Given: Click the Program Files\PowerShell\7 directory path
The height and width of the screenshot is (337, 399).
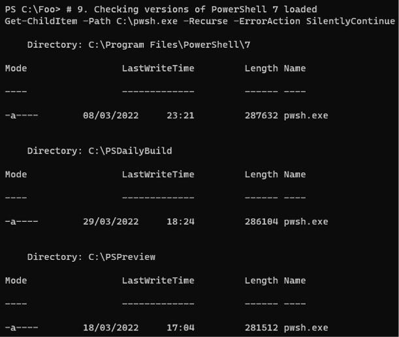Looking at the screenshot, I should click(169, 45).
